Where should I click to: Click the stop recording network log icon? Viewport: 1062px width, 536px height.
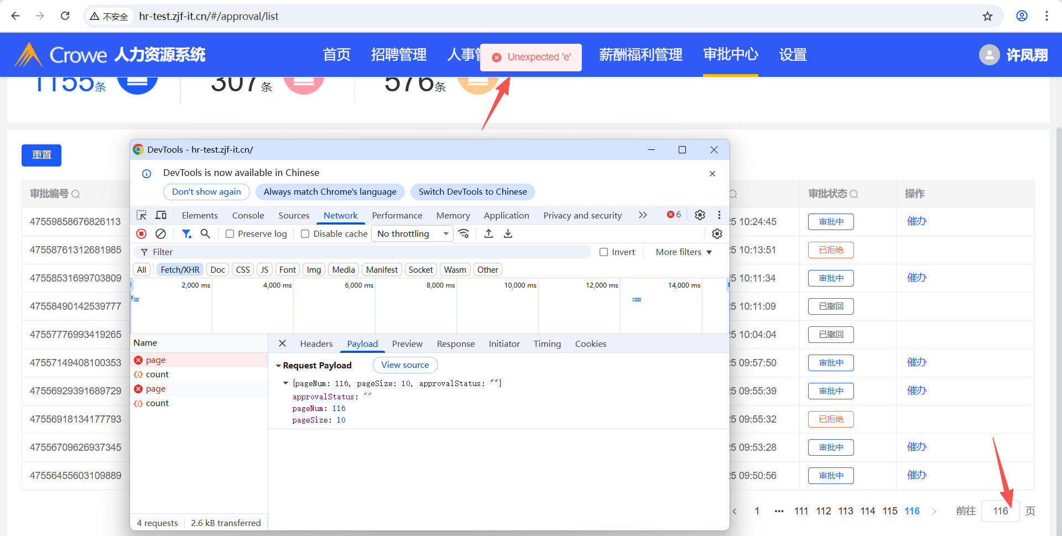(142, 234)
